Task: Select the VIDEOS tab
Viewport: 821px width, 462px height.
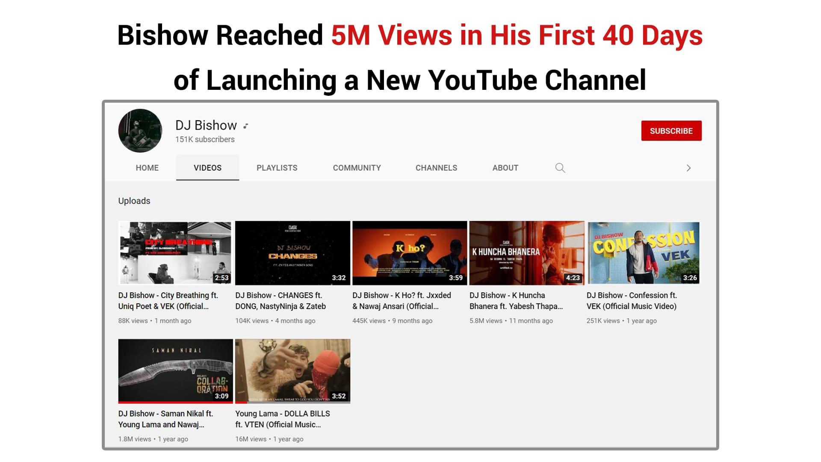Action: point(207,168)
